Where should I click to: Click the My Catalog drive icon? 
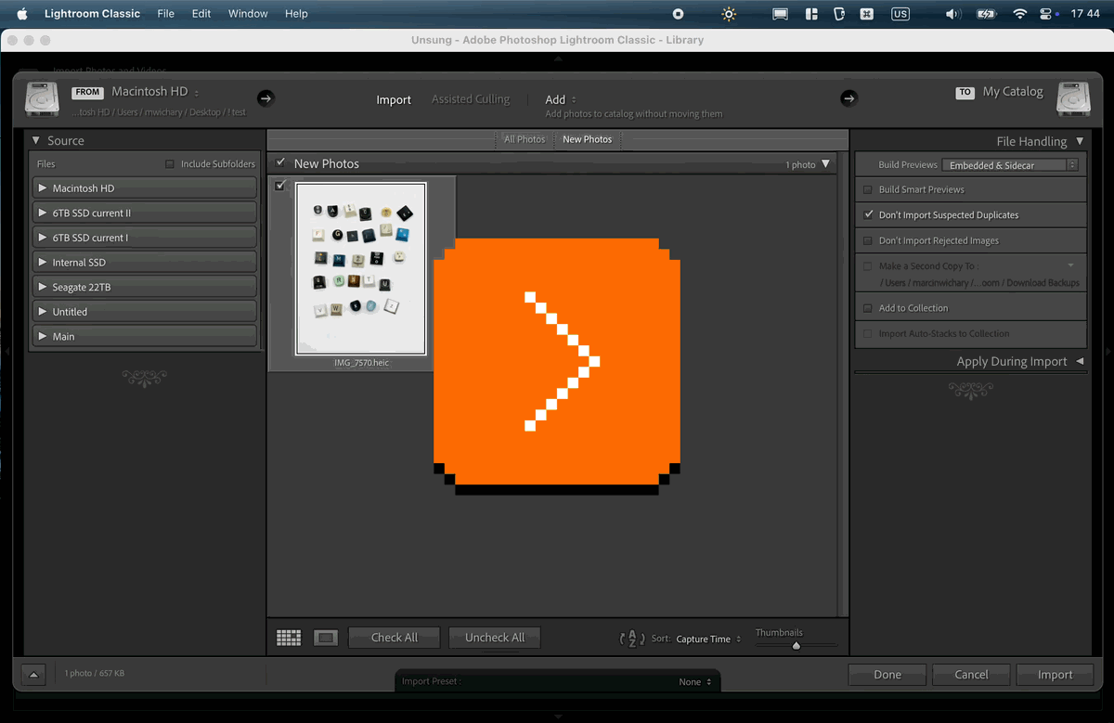tap(1073, 99)
